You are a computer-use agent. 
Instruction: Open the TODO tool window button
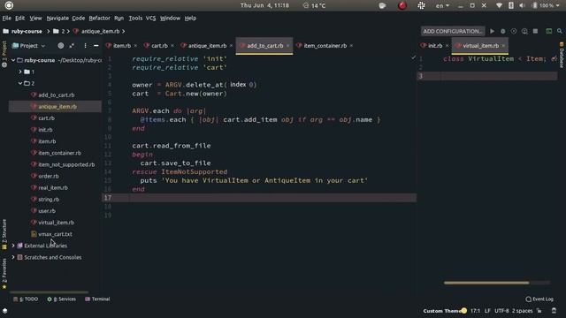tap(26, 299)
